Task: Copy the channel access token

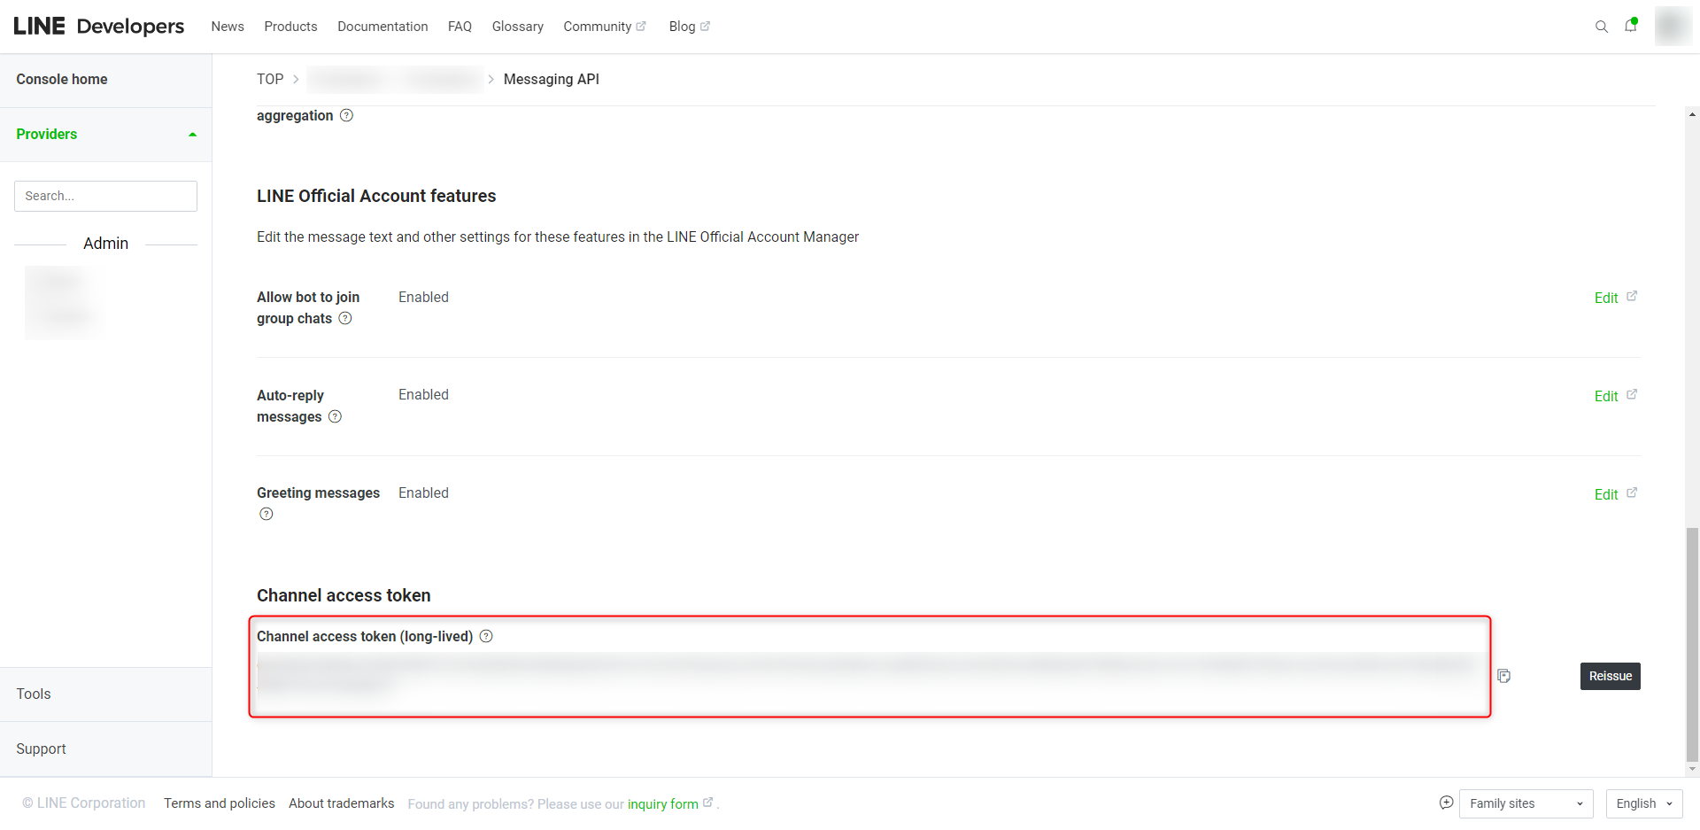Action: [x=1503, y=676]
